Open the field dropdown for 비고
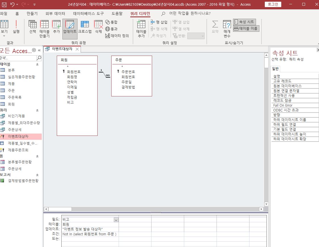319x247 pixels. point(116,219)
